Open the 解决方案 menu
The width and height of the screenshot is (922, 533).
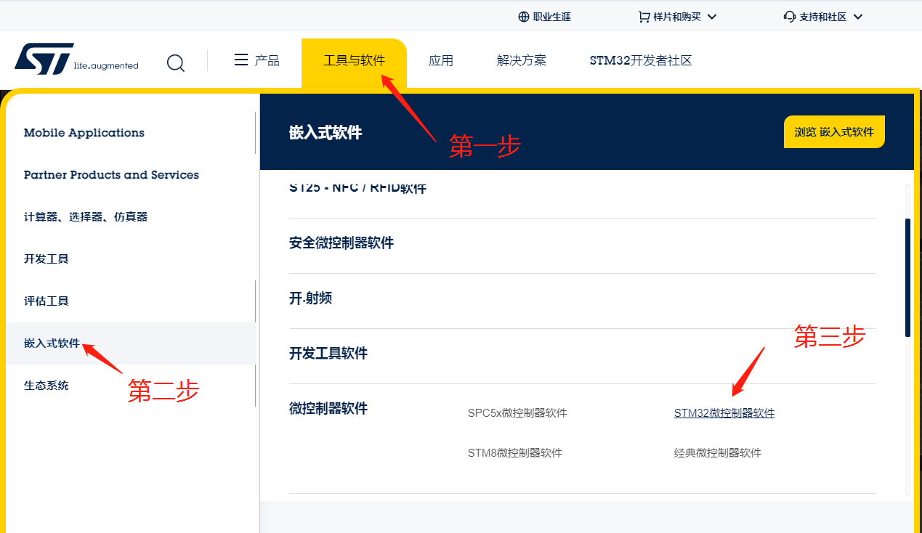click(x=522, y=60)
